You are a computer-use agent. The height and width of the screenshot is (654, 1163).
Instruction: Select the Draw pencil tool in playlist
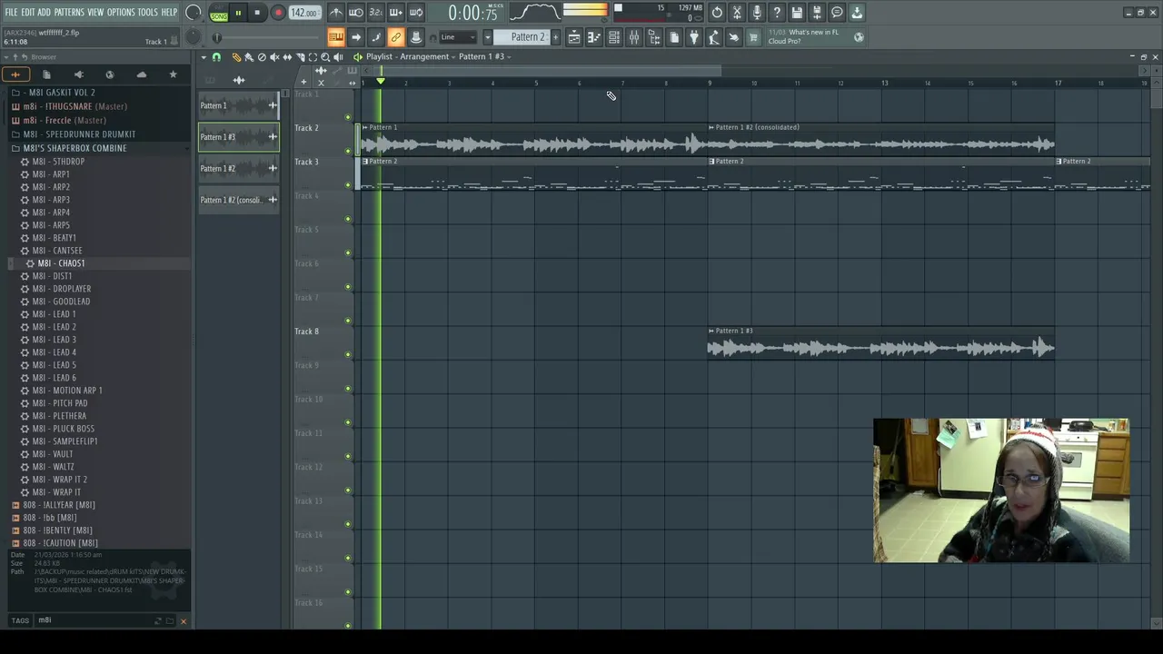(236, 56)
